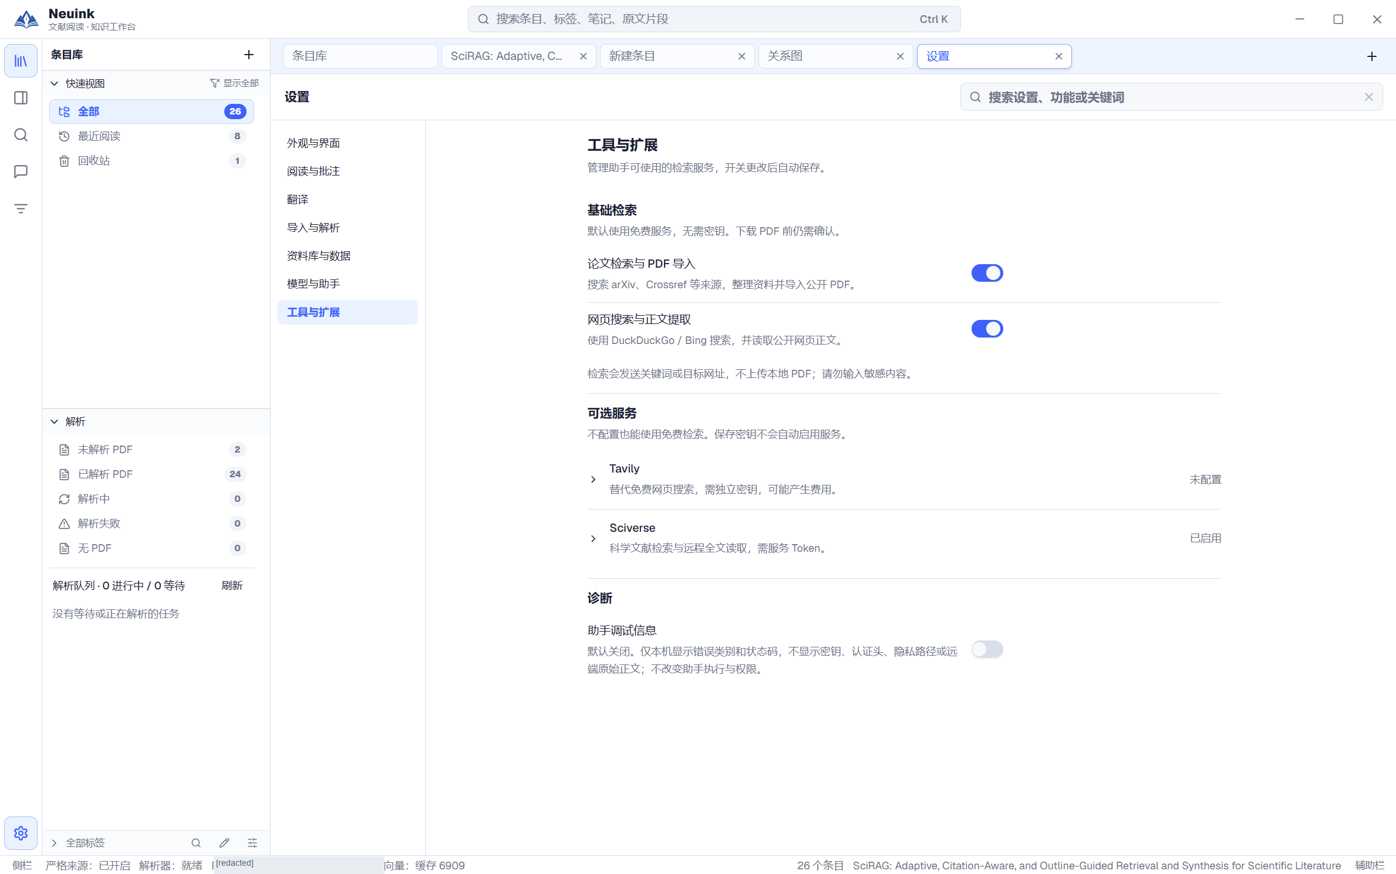Select 工具与扩展 settings
Viewport: 1396px width, 874px height.
click(x=348, y=312)
